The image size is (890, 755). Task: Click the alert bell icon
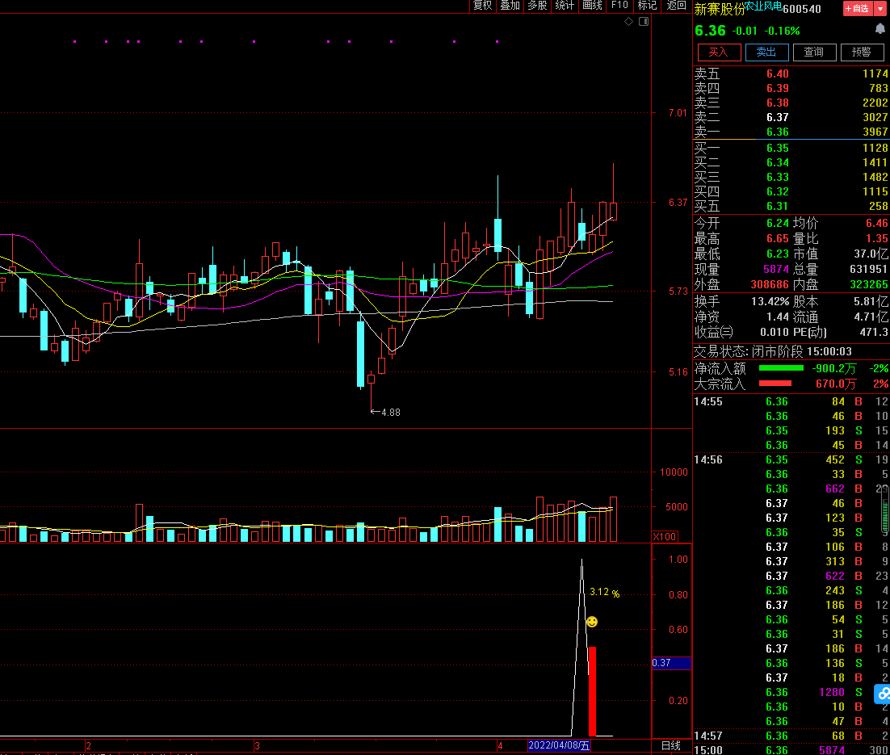[880, 29]
